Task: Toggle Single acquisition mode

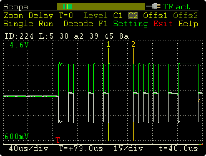Action: [x=18, y=24]
